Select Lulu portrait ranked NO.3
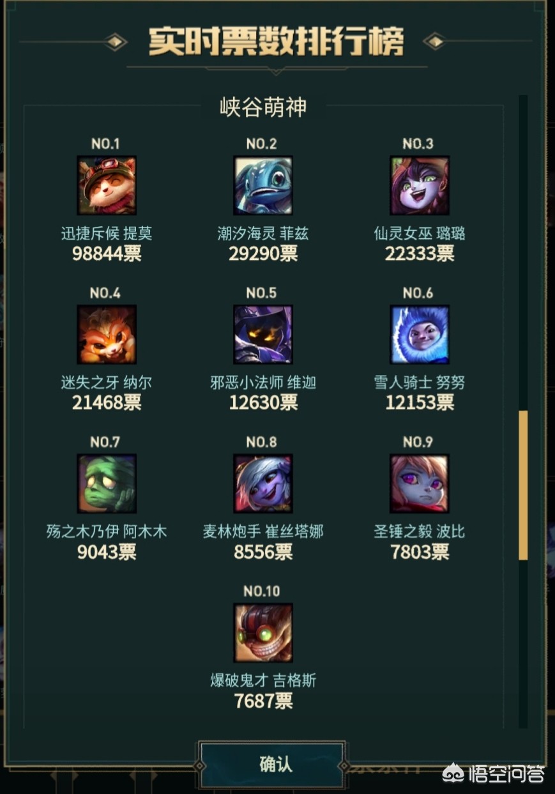Image resolution: width=555 pixels, height=794 pixels. point(420,186)
